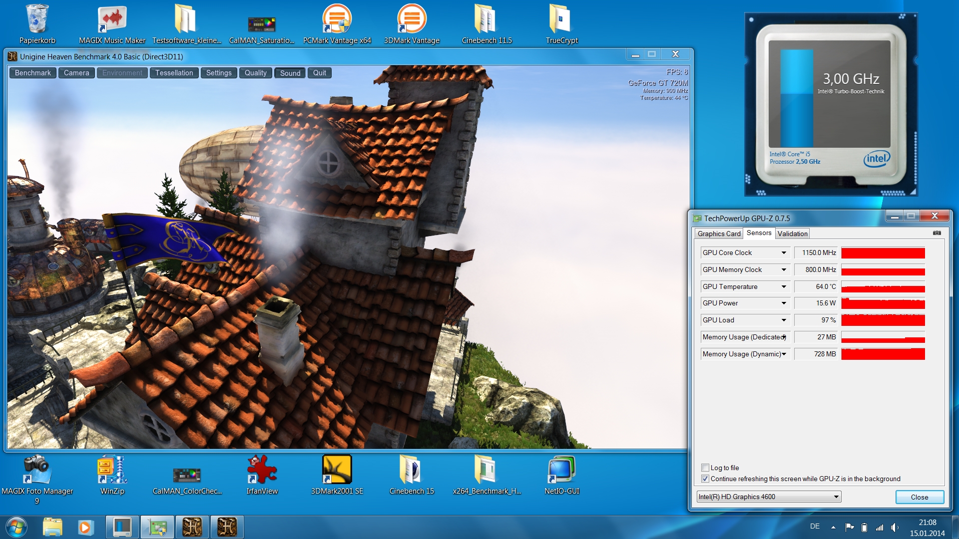
Task: Click GPU-Z screenshot camera icon
Action: pos(937,233)
